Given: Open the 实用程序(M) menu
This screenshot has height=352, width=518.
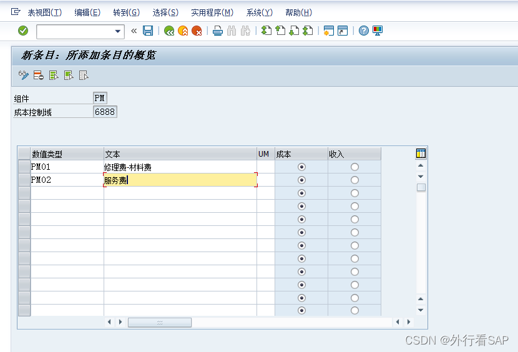Looking at the screenshot, I should point(212,12).
